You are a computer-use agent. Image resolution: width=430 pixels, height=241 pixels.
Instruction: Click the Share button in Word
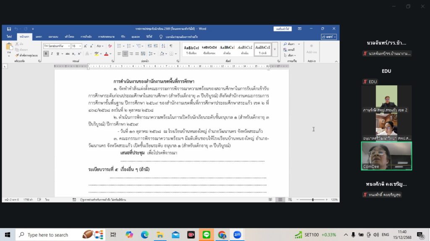tap(328, 37)
